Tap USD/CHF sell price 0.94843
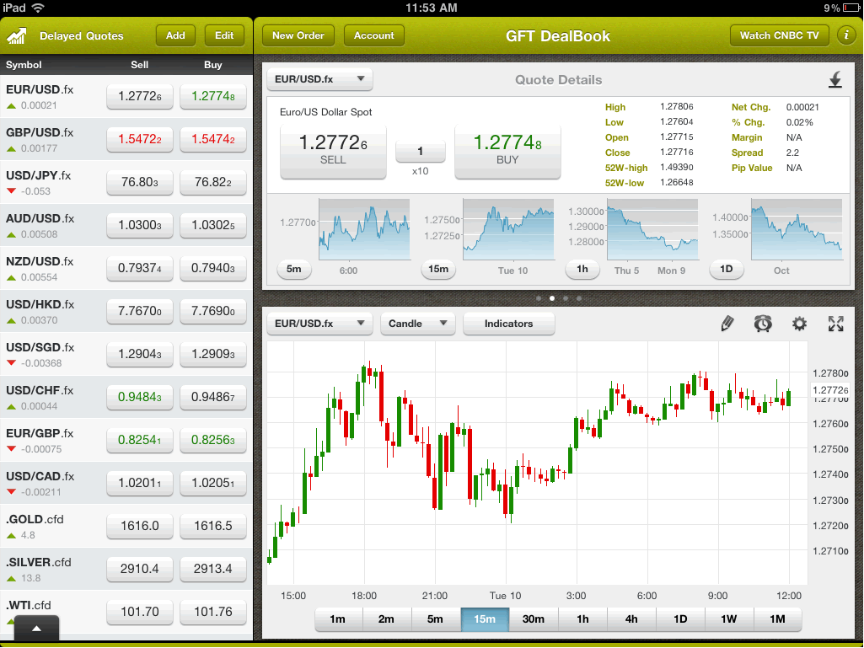This screenshot has height=648, width=864. (x=140, y=397)
